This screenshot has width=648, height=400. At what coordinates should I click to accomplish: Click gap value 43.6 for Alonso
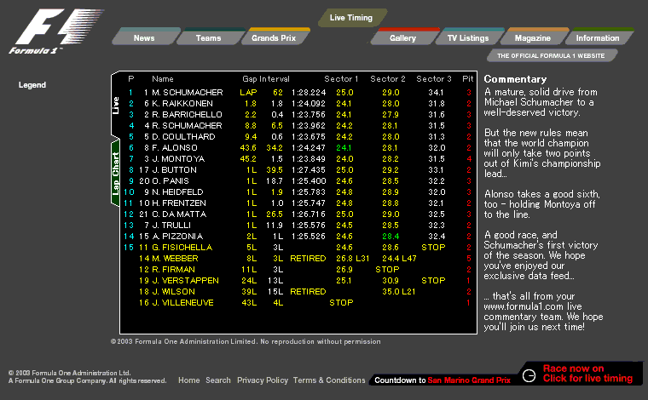coord(248,147)
